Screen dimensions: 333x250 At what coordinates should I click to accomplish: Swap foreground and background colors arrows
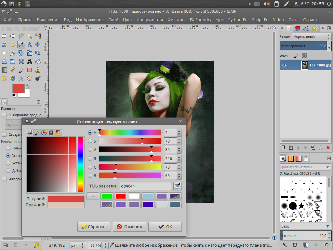click(28, 86)
